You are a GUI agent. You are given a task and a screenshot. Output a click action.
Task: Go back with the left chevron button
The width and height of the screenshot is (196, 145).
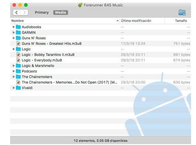(17, 13)
